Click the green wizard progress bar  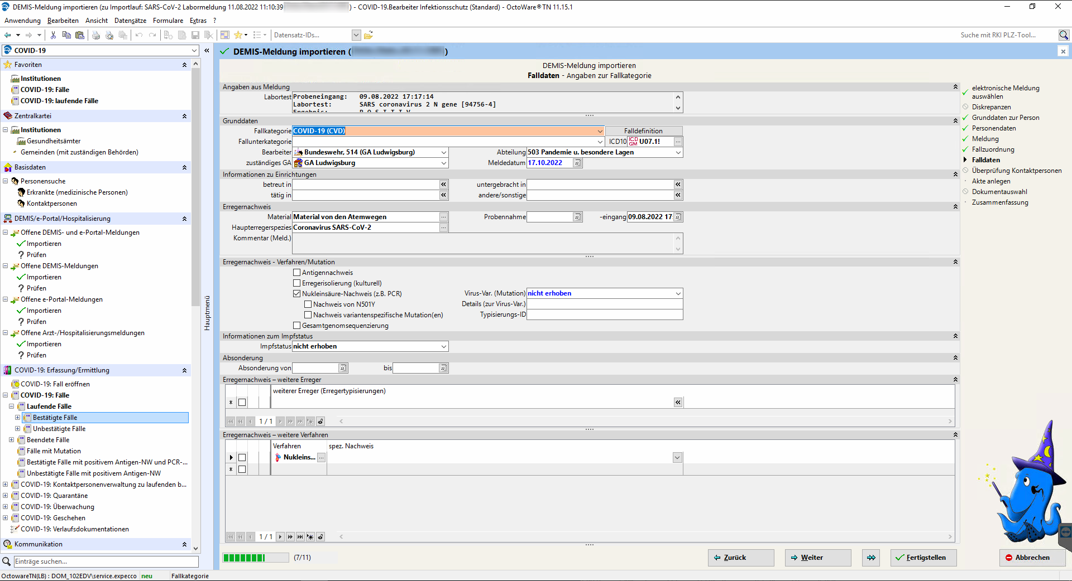point(255,558)
